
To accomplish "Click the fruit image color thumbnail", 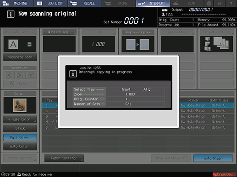I will coord(20,105).
